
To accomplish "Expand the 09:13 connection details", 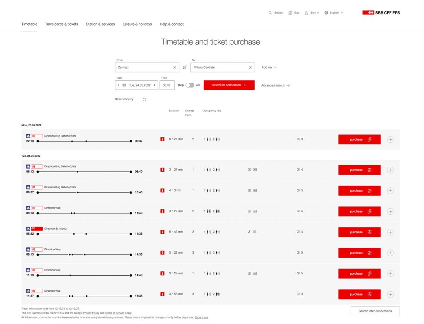I will [390, 253].
